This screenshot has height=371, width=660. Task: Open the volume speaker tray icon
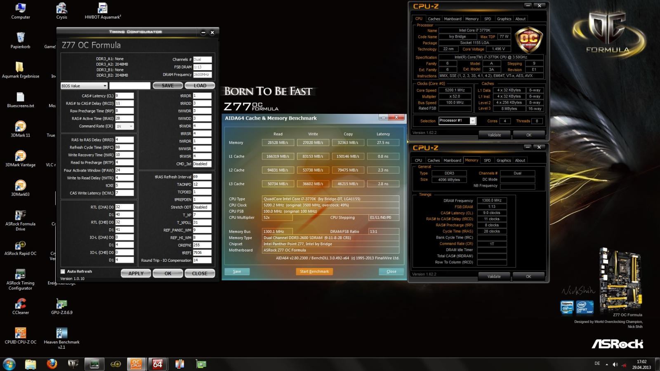coord(615,364)
